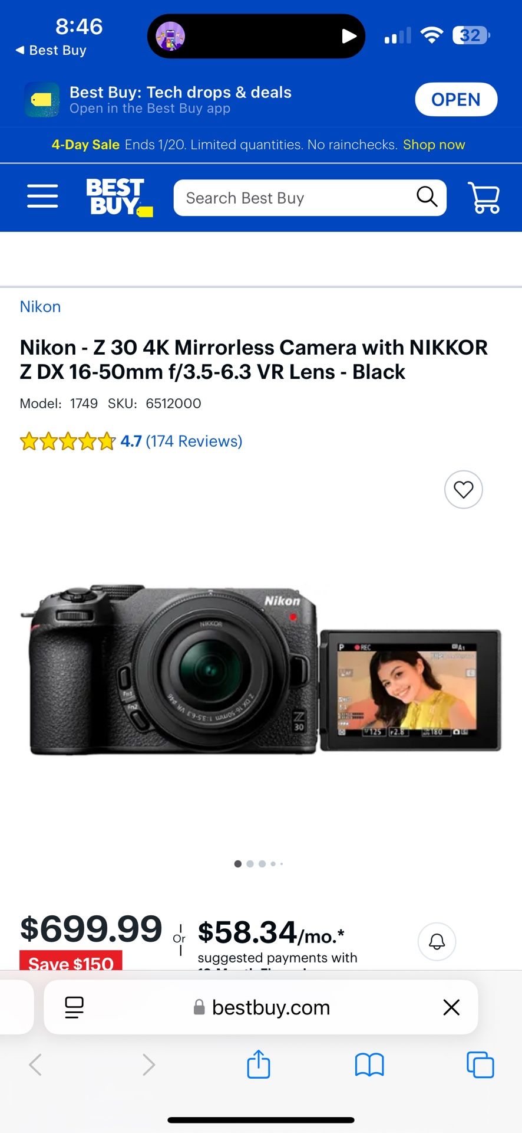View the 174 Reviews link
Viewport: 522px width, 1133px height.
click(194, 441)
